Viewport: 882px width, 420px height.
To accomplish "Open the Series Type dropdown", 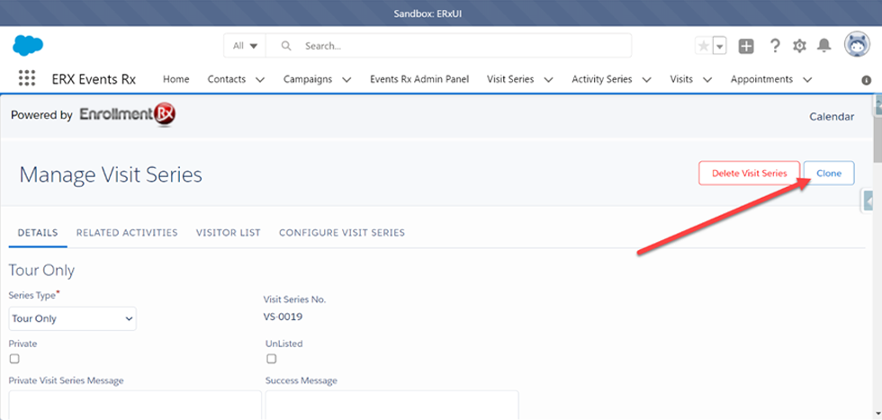I will click(x=72, y=318).
